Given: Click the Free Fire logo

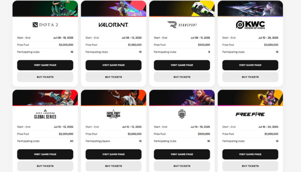Looking at the screenshot, I should coord(250,114).
